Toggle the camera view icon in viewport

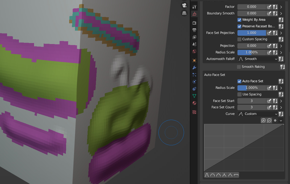click(x=184, y=5)
